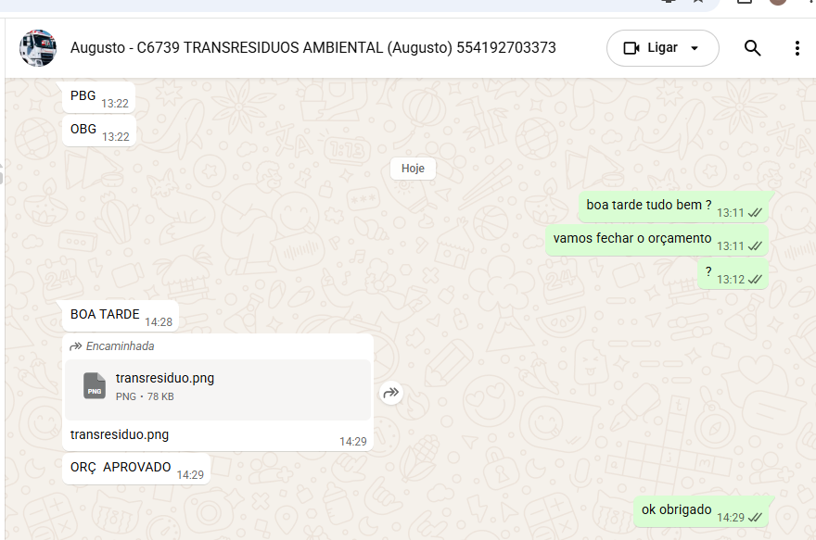This screenshot has height=540, width=816.
Task: Select the PBG message bubble
Action: [x=99, y=97]
